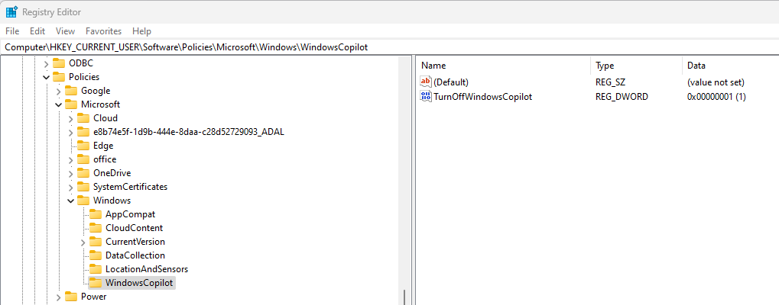
Task: Collapse the Policies key
Action: click(46, 77)
